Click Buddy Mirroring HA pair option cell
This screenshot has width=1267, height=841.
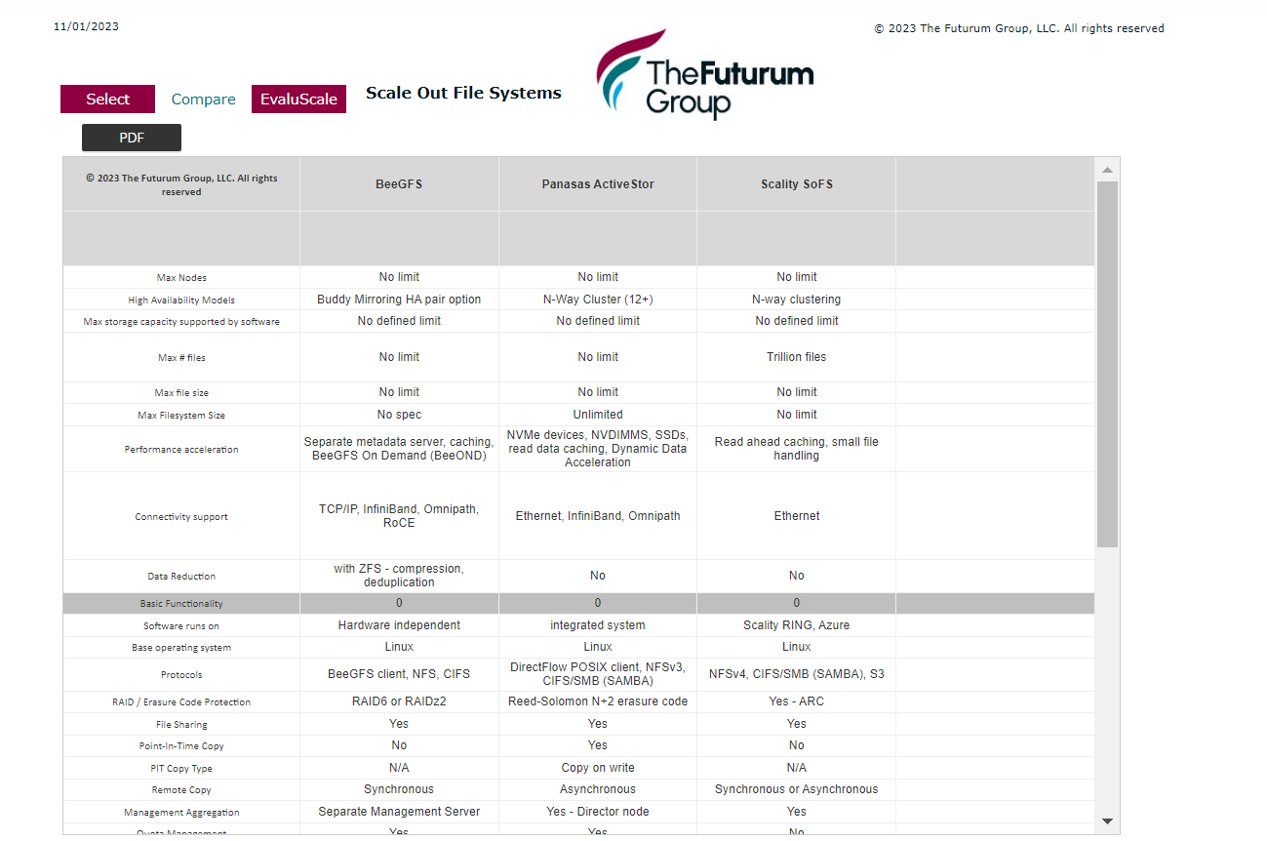click(x=399, y=300)
